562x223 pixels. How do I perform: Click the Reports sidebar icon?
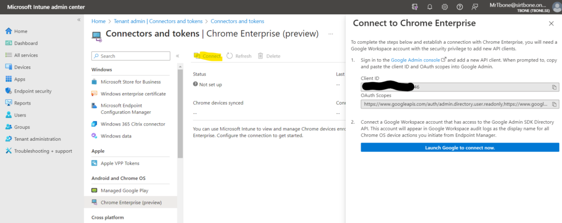click(9, 103)
